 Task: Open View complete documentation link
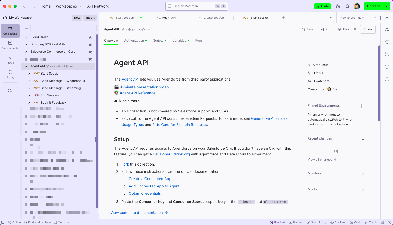point(139,213)
